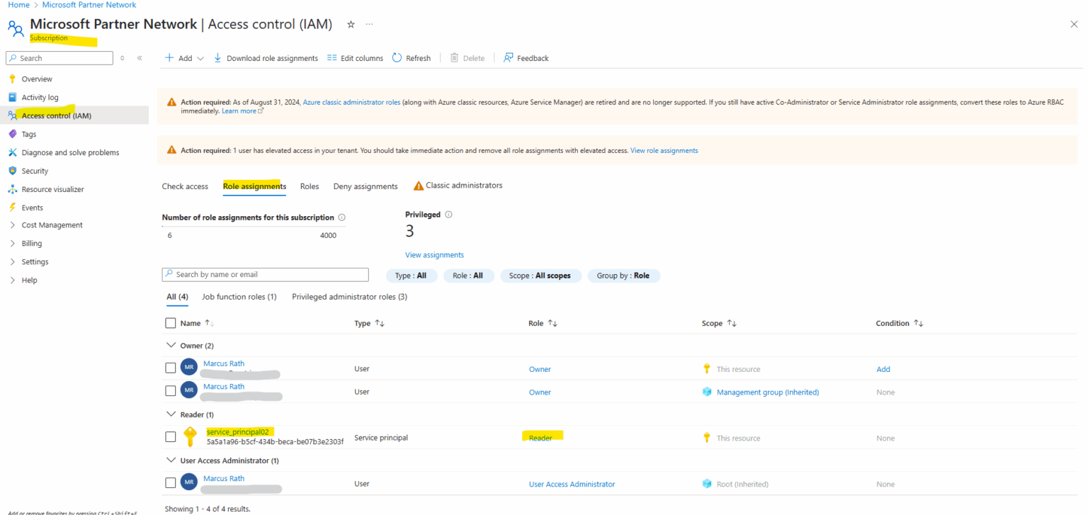This screenshot has width=1088, height=515.
Task: Check the first Marcus Rath Owner row
Action: point(170,368)
